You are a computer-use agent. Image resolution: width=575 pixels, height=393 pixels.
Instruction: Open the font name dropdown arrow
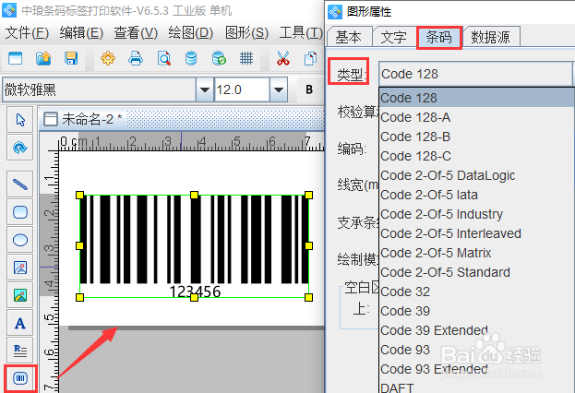click(x=205, y=89)
